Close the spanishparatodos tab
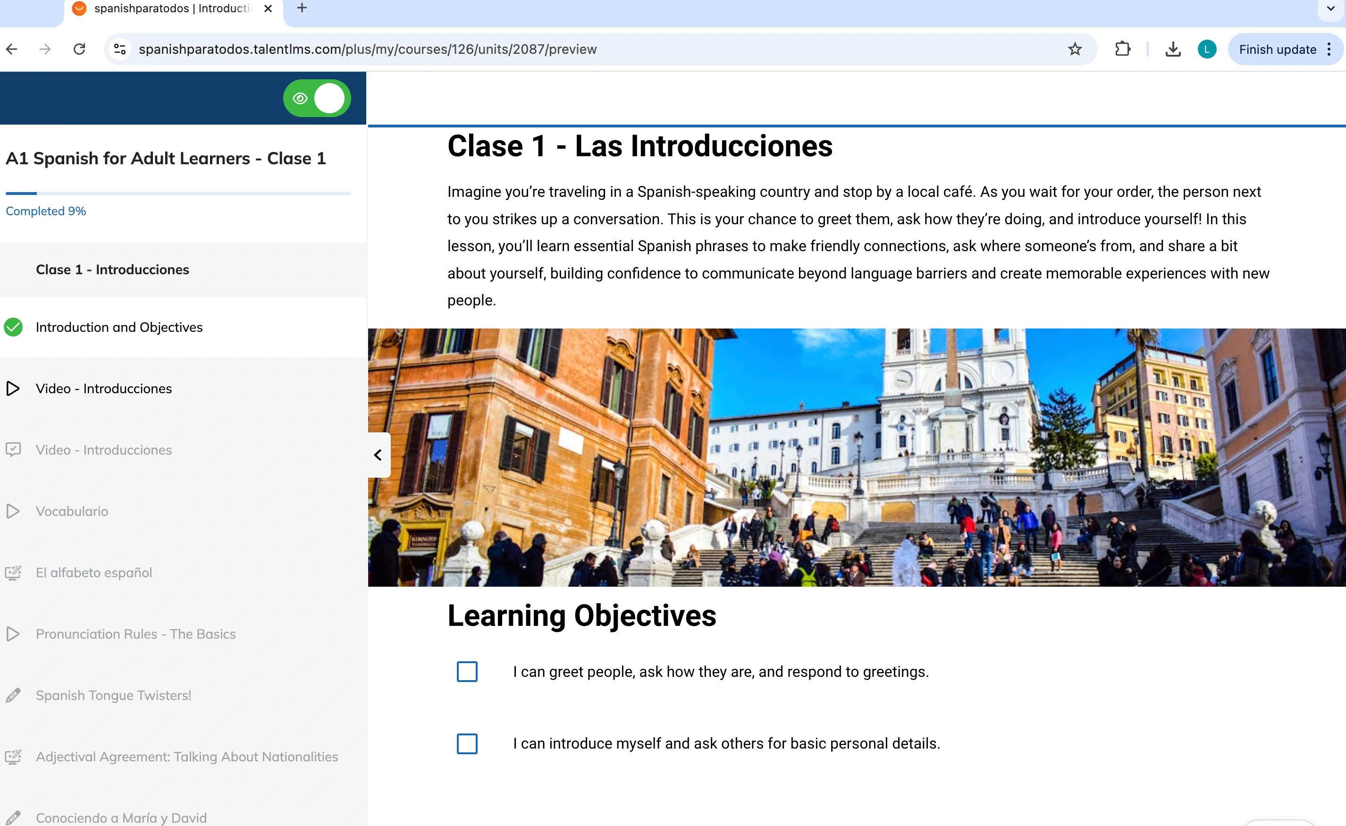1346x826 pixels. pyautogui.click(x=268, y=8)
